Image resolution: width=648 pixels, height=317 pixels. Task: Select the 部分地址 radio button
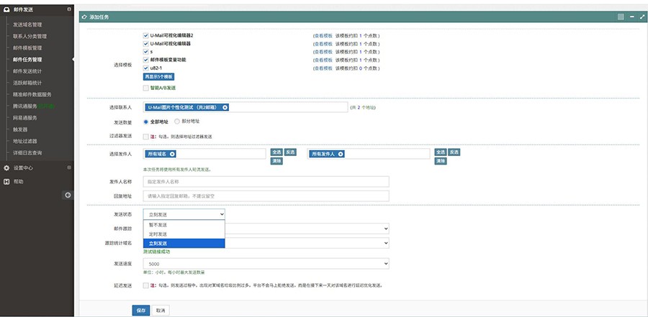click(177, 121)
